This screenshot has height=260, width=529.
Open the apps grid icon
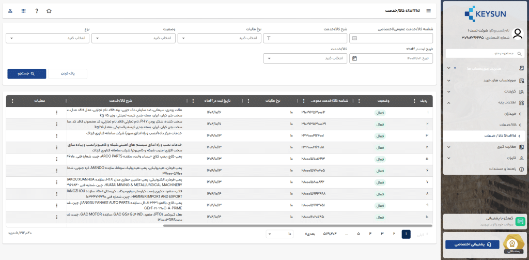tap(23, 10)
